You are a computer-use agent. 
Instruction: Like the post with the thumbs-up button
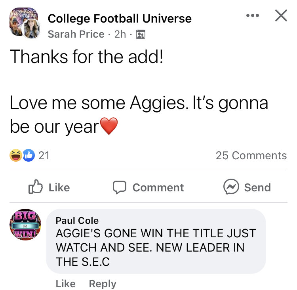pyautogui.click(x=49, y=187)
